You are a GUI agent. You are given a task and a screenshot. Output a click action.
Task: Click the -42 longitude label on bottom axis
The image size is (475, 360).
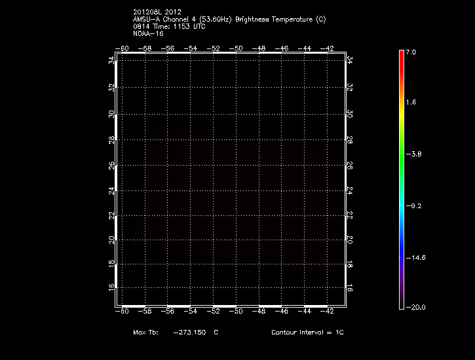point(328,312)
